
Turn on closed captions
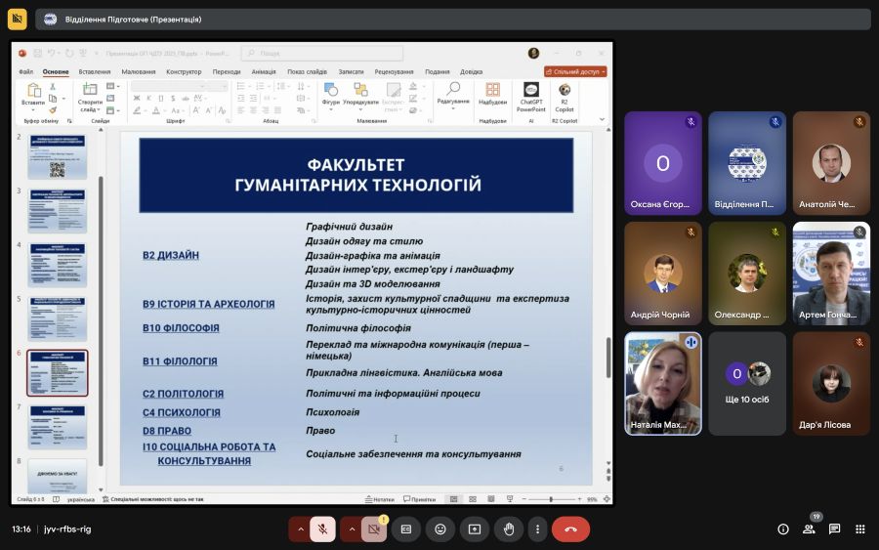(x=406, y=529)
